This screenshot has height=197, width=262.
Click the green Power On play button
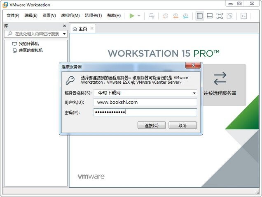(x=132, y=16)
